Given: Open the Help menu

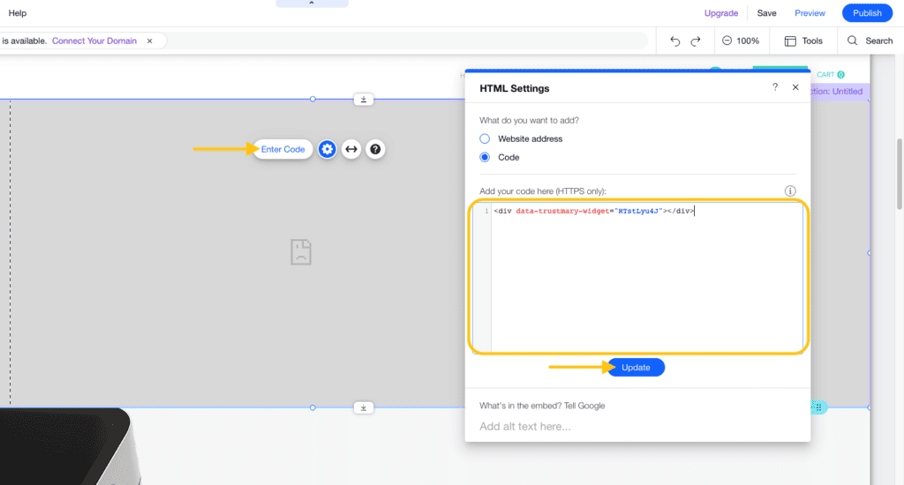Looking at the screenshot, I should click(18, 12).
